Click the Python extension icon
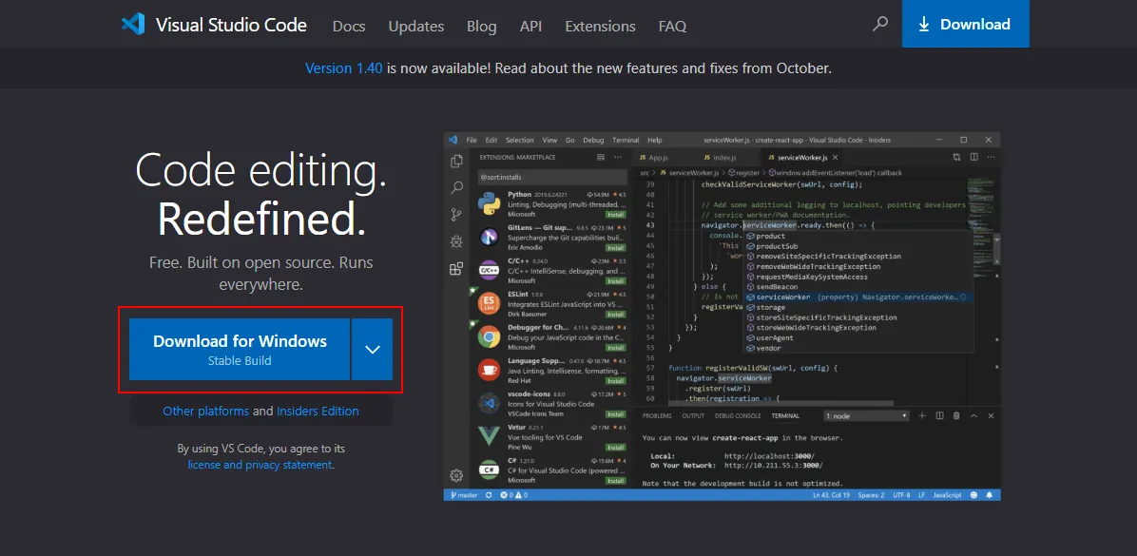The width and height of the screenshot is (1137, 556). (489, 204)
